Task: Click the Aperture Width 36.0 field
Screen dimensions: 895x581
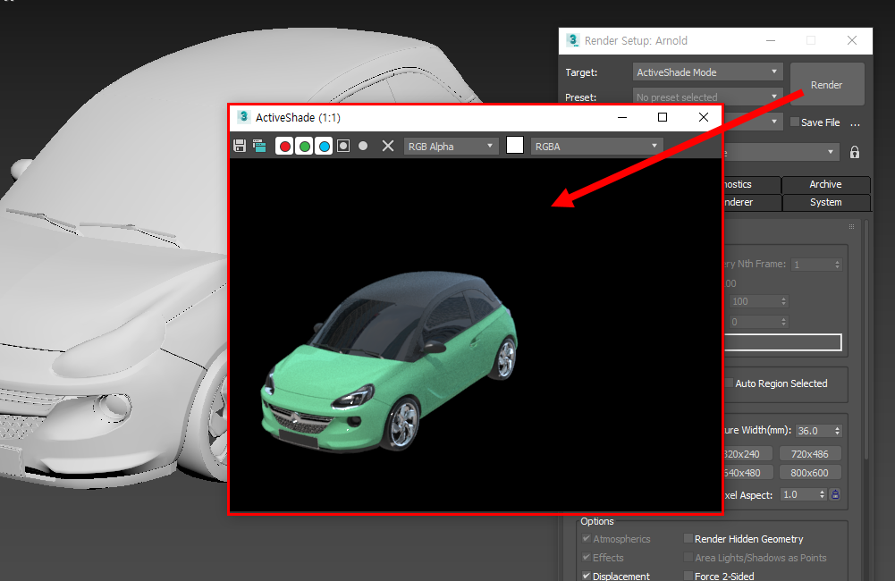Action: click(814, 431)
